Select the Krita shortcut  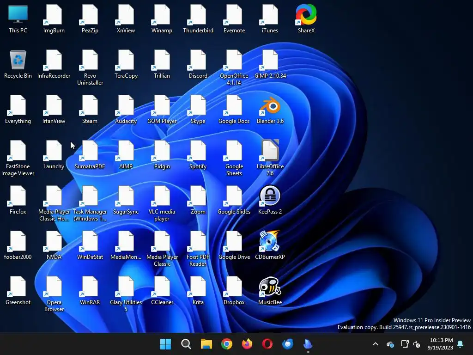point(198,290)
